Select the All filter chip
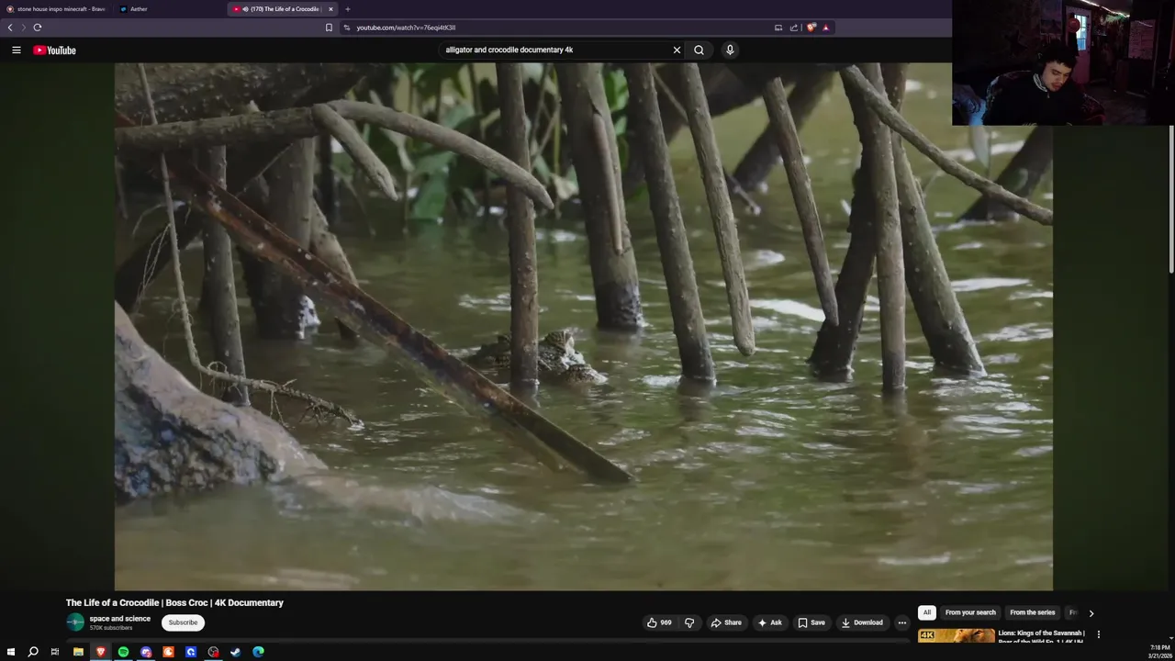This screenshot has height=661, width=1175. pos(927,612)
